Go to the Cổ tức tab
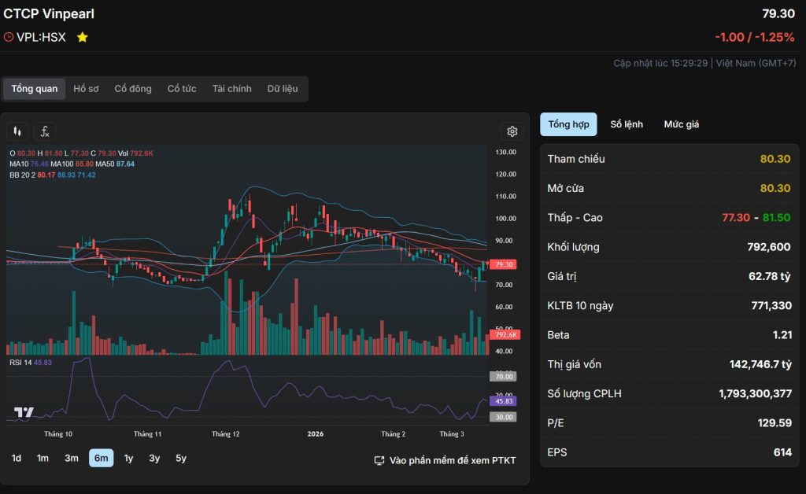 (182, 89)
